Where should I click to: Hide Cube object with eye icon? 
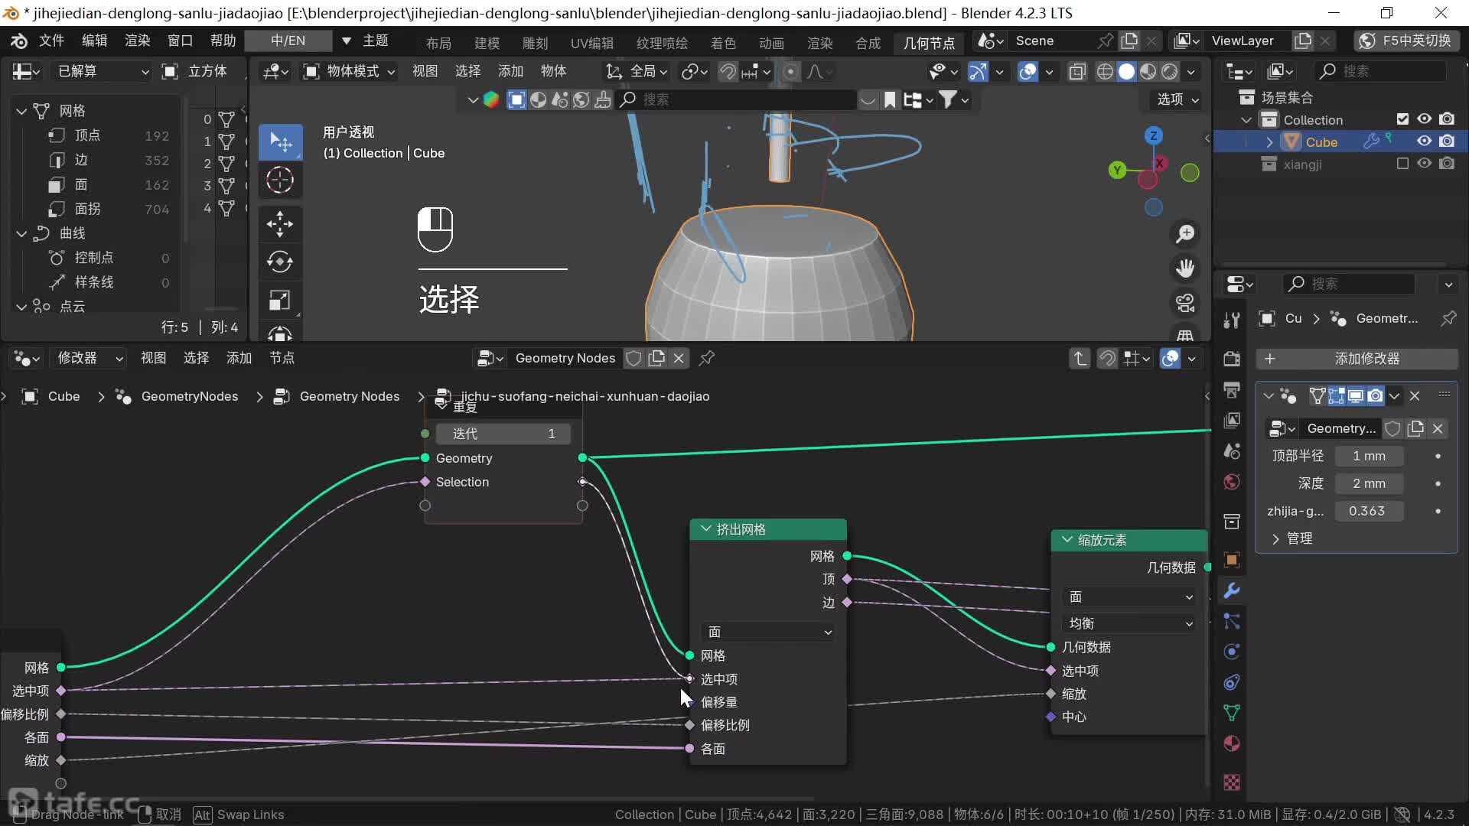coord(1424,141)
